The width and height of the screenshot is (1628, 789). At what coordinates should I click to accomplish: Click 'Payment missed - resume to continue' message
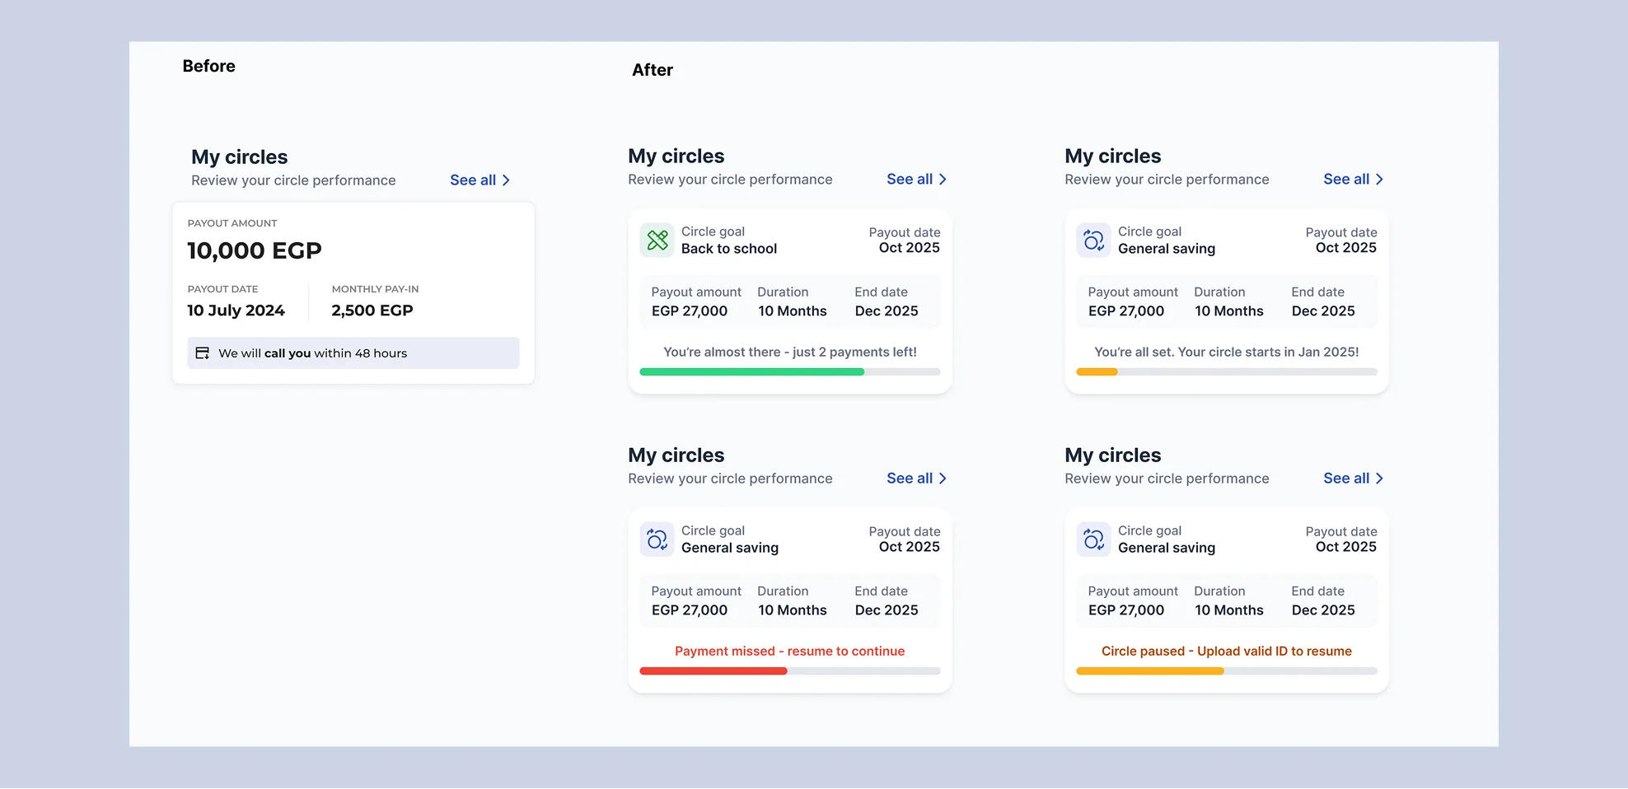pyautogui.click(x=790, y=651)
